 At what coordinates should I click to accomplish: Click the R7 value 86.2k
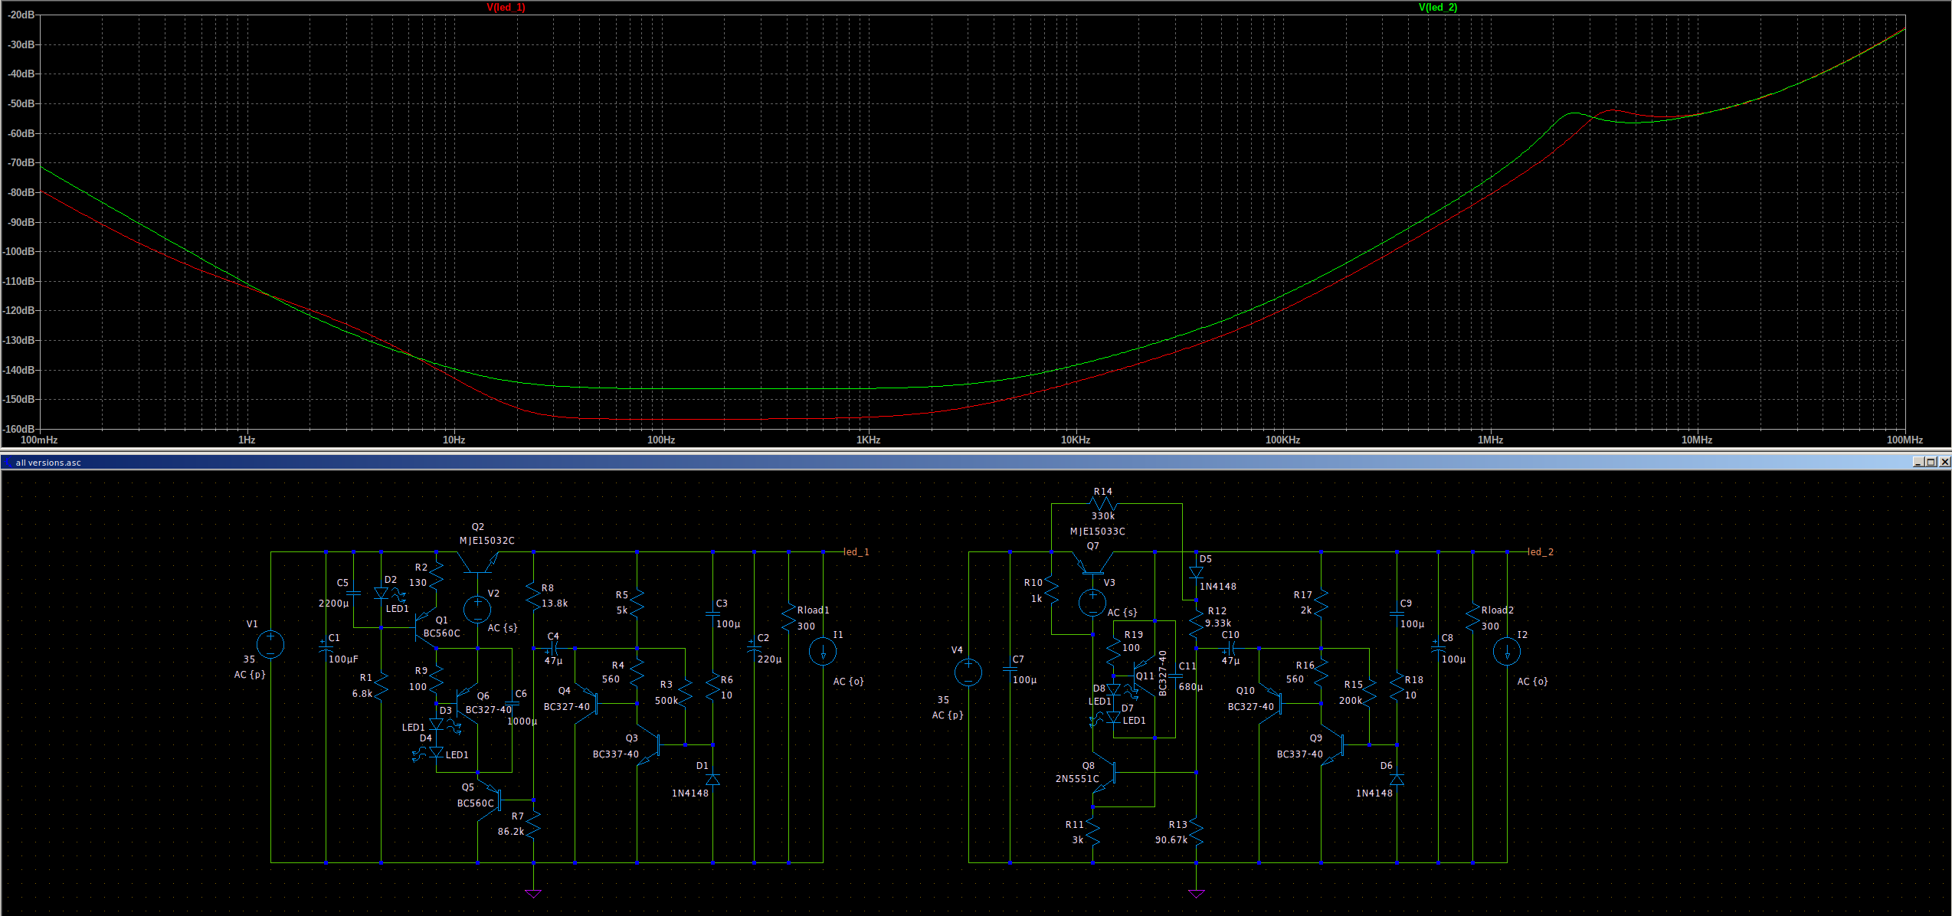pyautogui.click(x=511, y=832)
